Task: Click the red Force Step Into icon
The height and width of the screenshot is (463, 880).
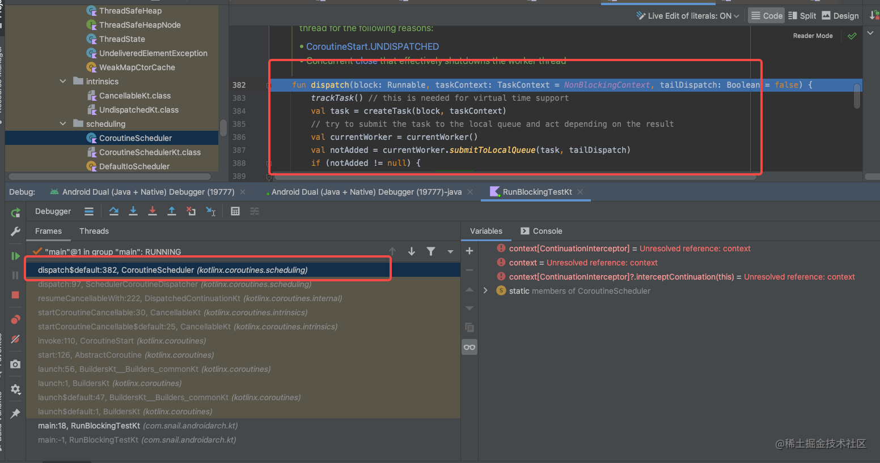Action: pyautogui.click(x=153, y=211)
